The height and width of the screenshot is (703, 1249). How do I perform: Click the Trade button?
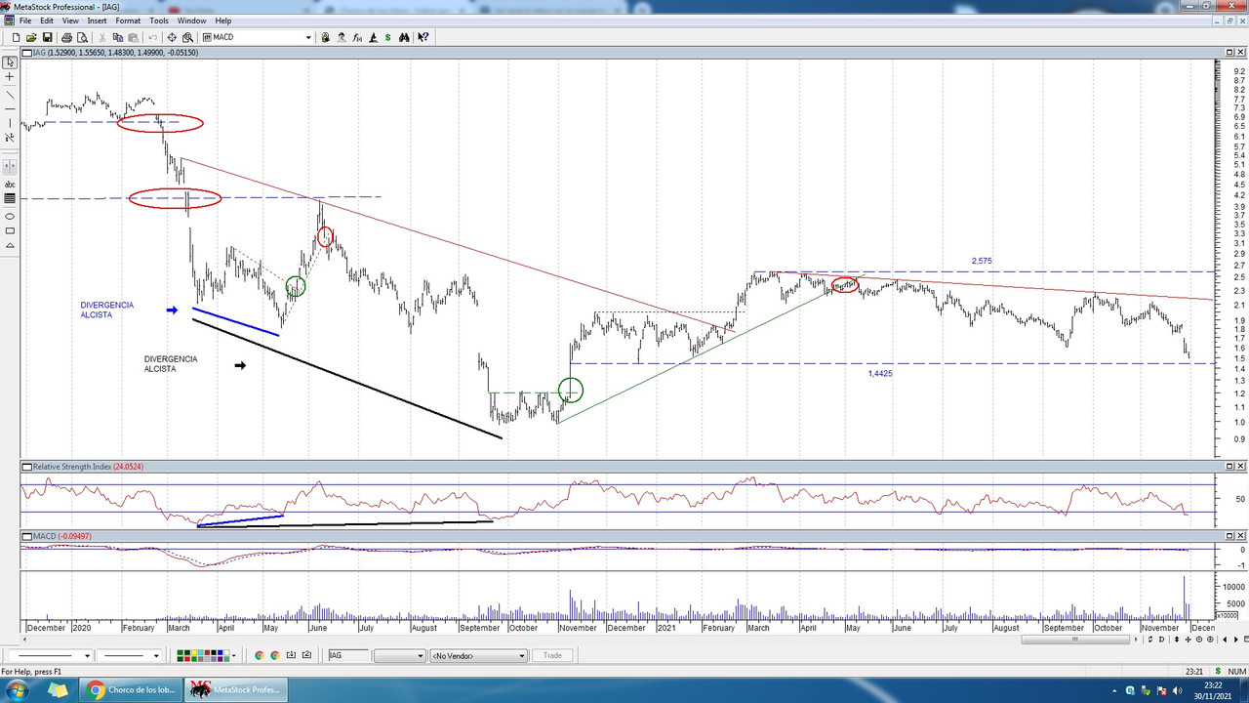(x=552, y=655)
